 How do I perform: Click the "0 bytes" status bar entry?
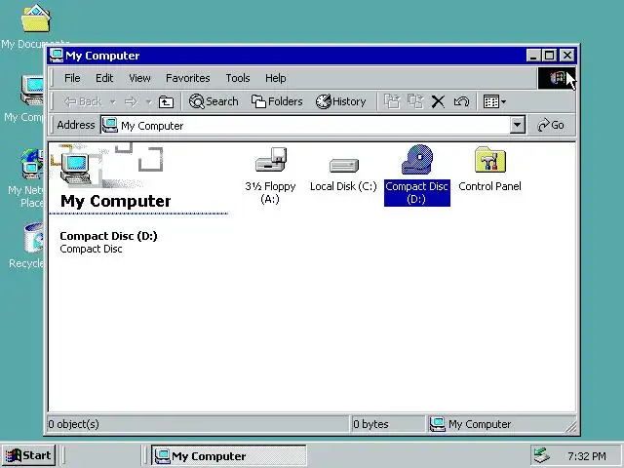tap(370, 424)
